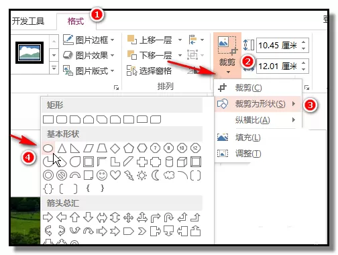The image size is (338, 255).
Task: Select the left arrow shape
Action: 62,217
